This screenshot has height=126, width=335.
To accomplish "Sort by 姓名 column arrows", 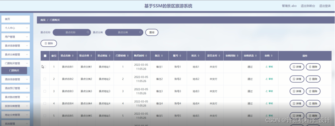I will [x=199, y=56].
